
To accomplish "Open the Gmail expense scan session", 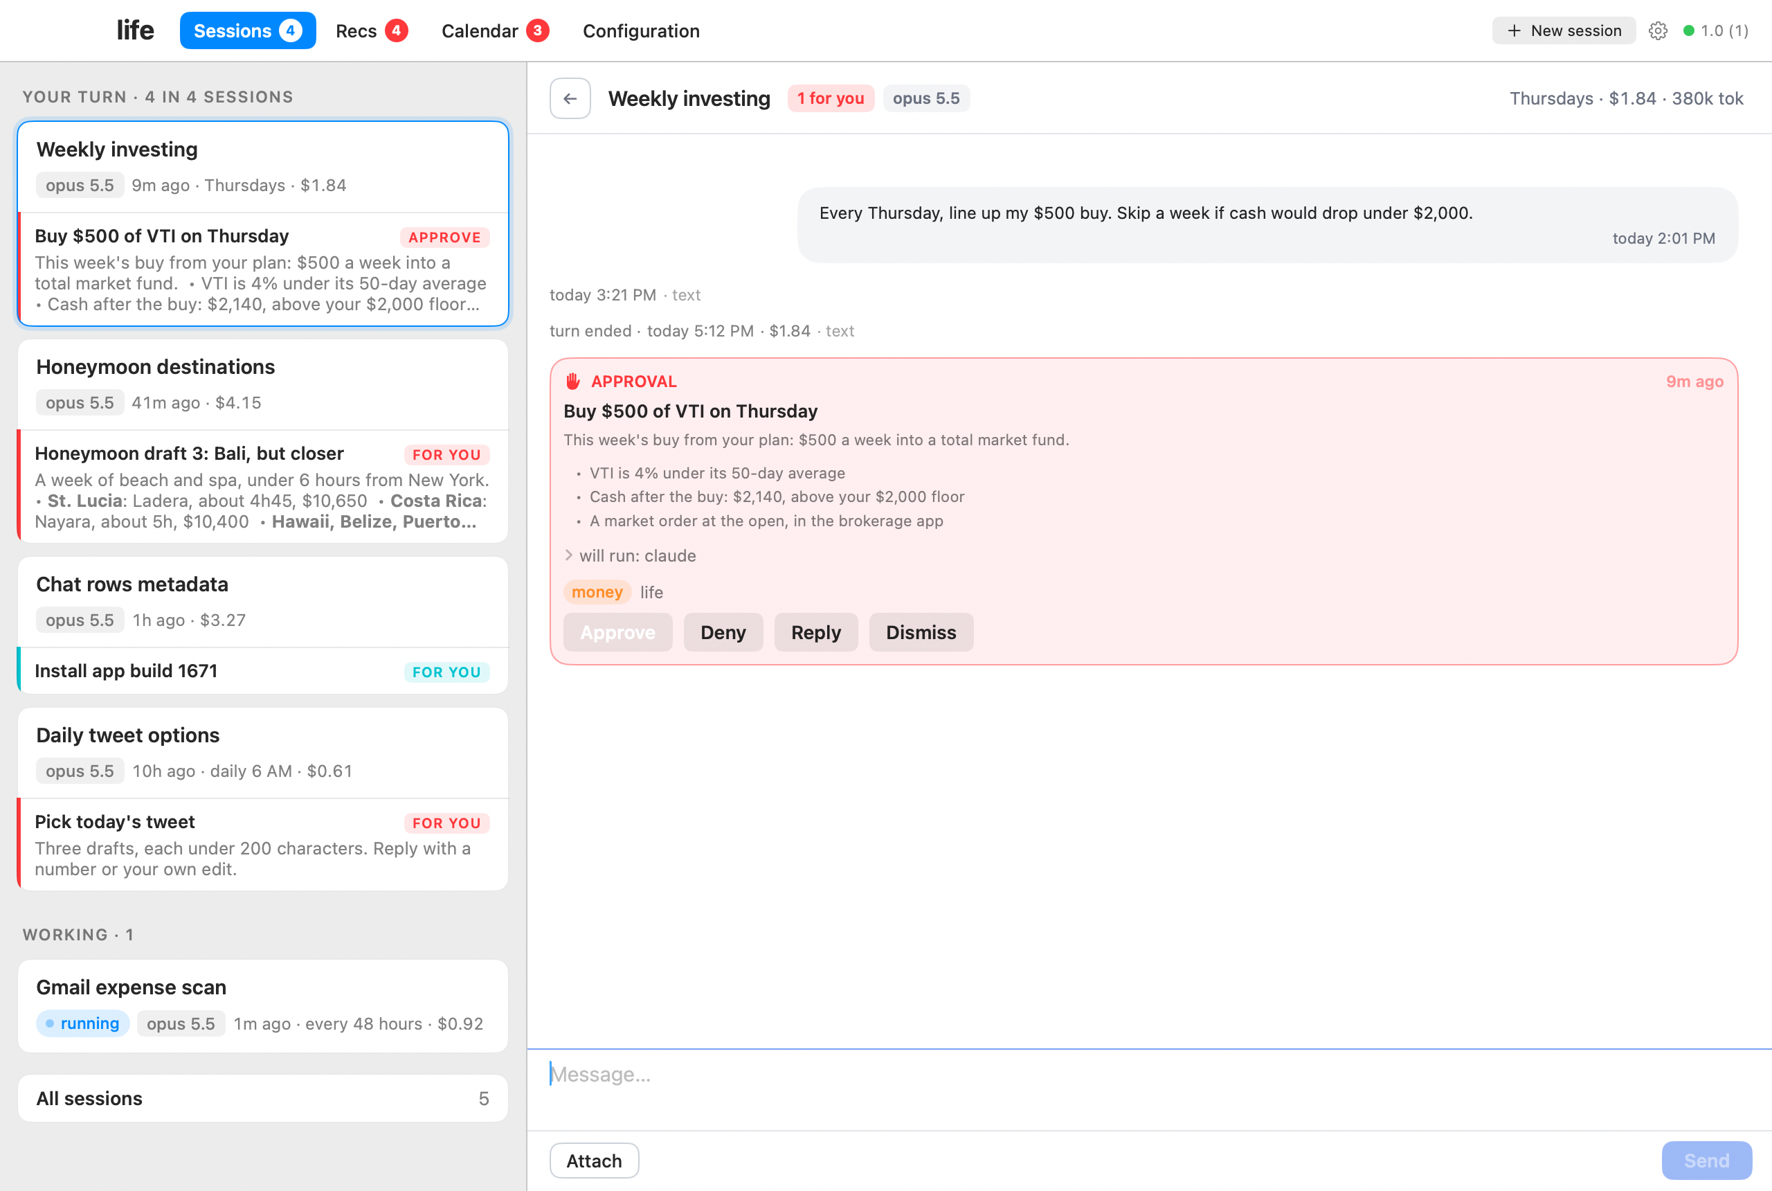I will pyautogui.click(x=263, y=1005).
